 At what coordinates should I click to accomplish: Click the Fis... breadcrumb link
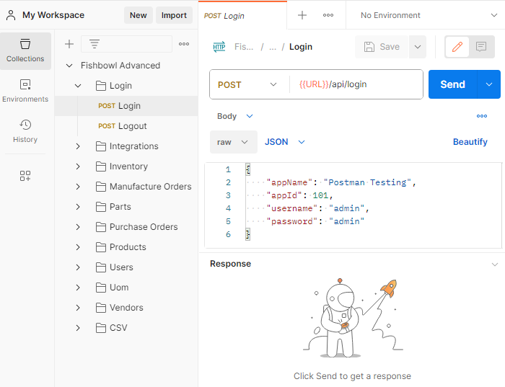[x=244, y=47]
